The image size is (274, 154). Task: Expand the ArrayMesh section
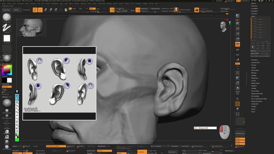255,9
